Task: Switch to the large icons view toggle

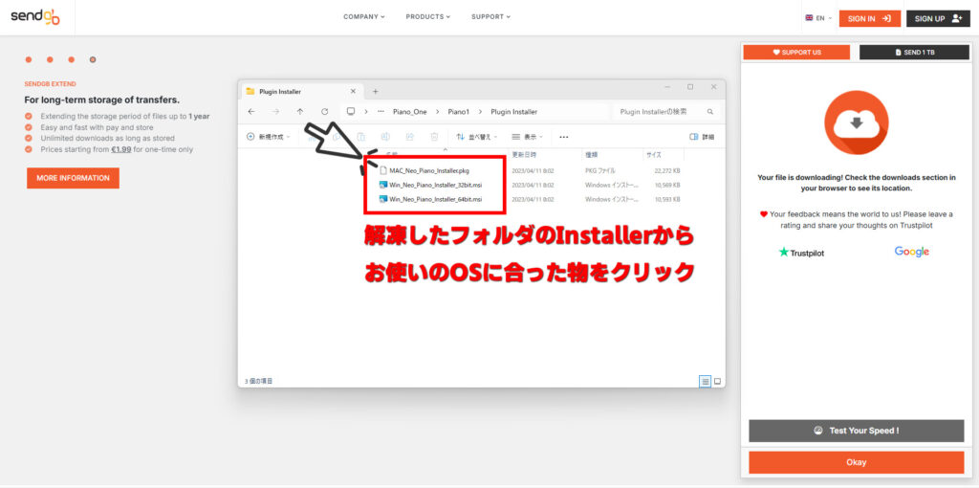Action: pos(718,381)
